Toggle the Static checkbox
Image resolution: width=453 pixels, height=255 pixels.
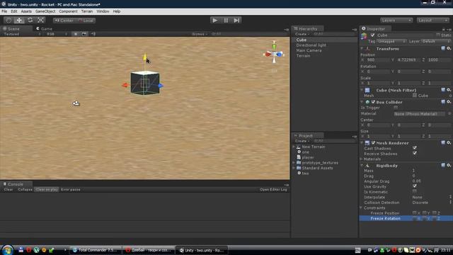pyautogui.click(x=438, y=35)
